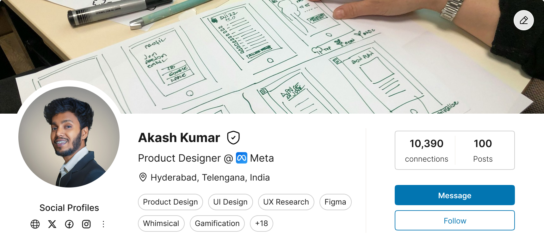The height and width of the screenshot is (250, 544).
Task: Open the Instagram social profile icon
Action: [x=86, y=224]
